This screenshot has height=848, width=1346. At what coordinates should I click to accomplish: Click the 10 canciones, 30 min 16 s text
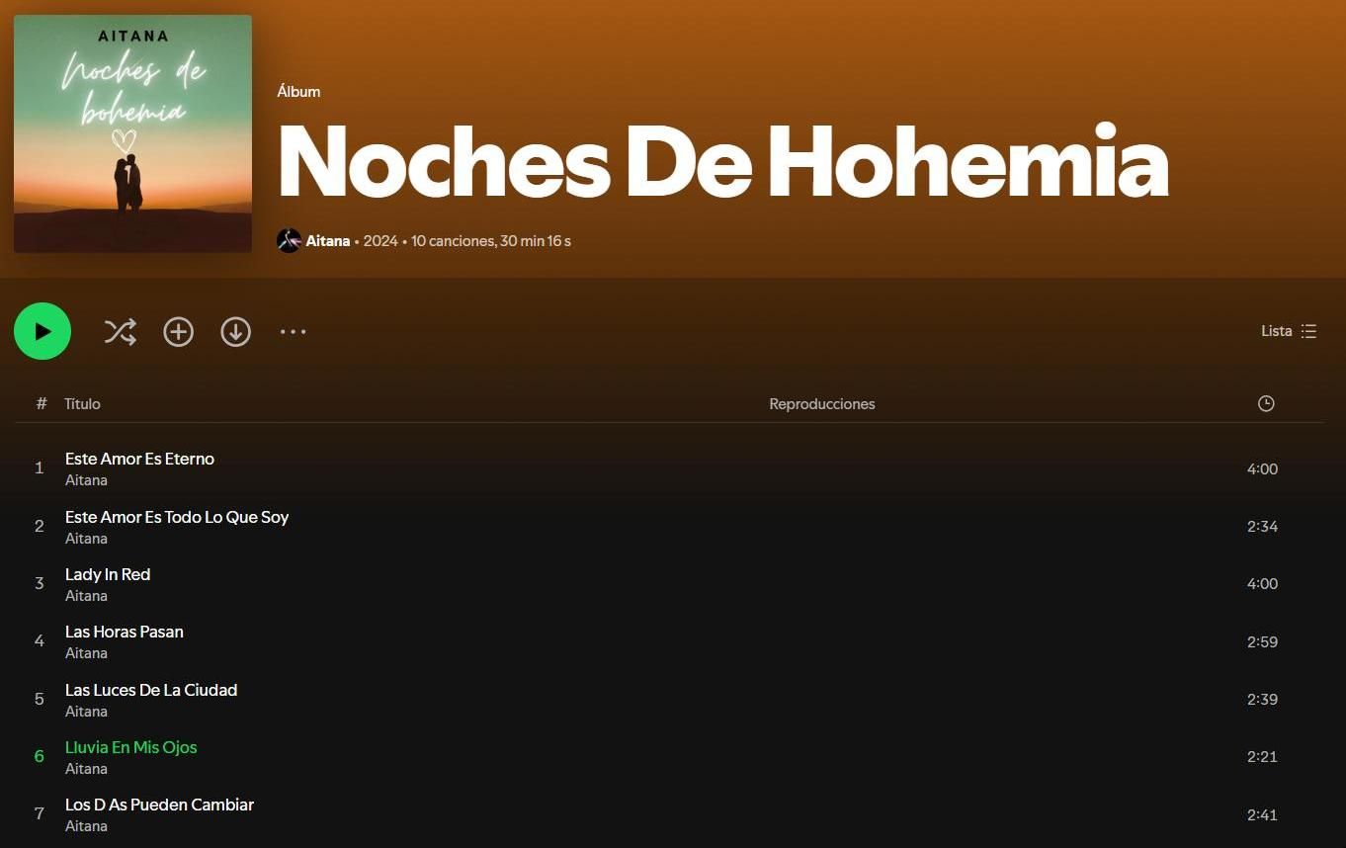(491, 241)
